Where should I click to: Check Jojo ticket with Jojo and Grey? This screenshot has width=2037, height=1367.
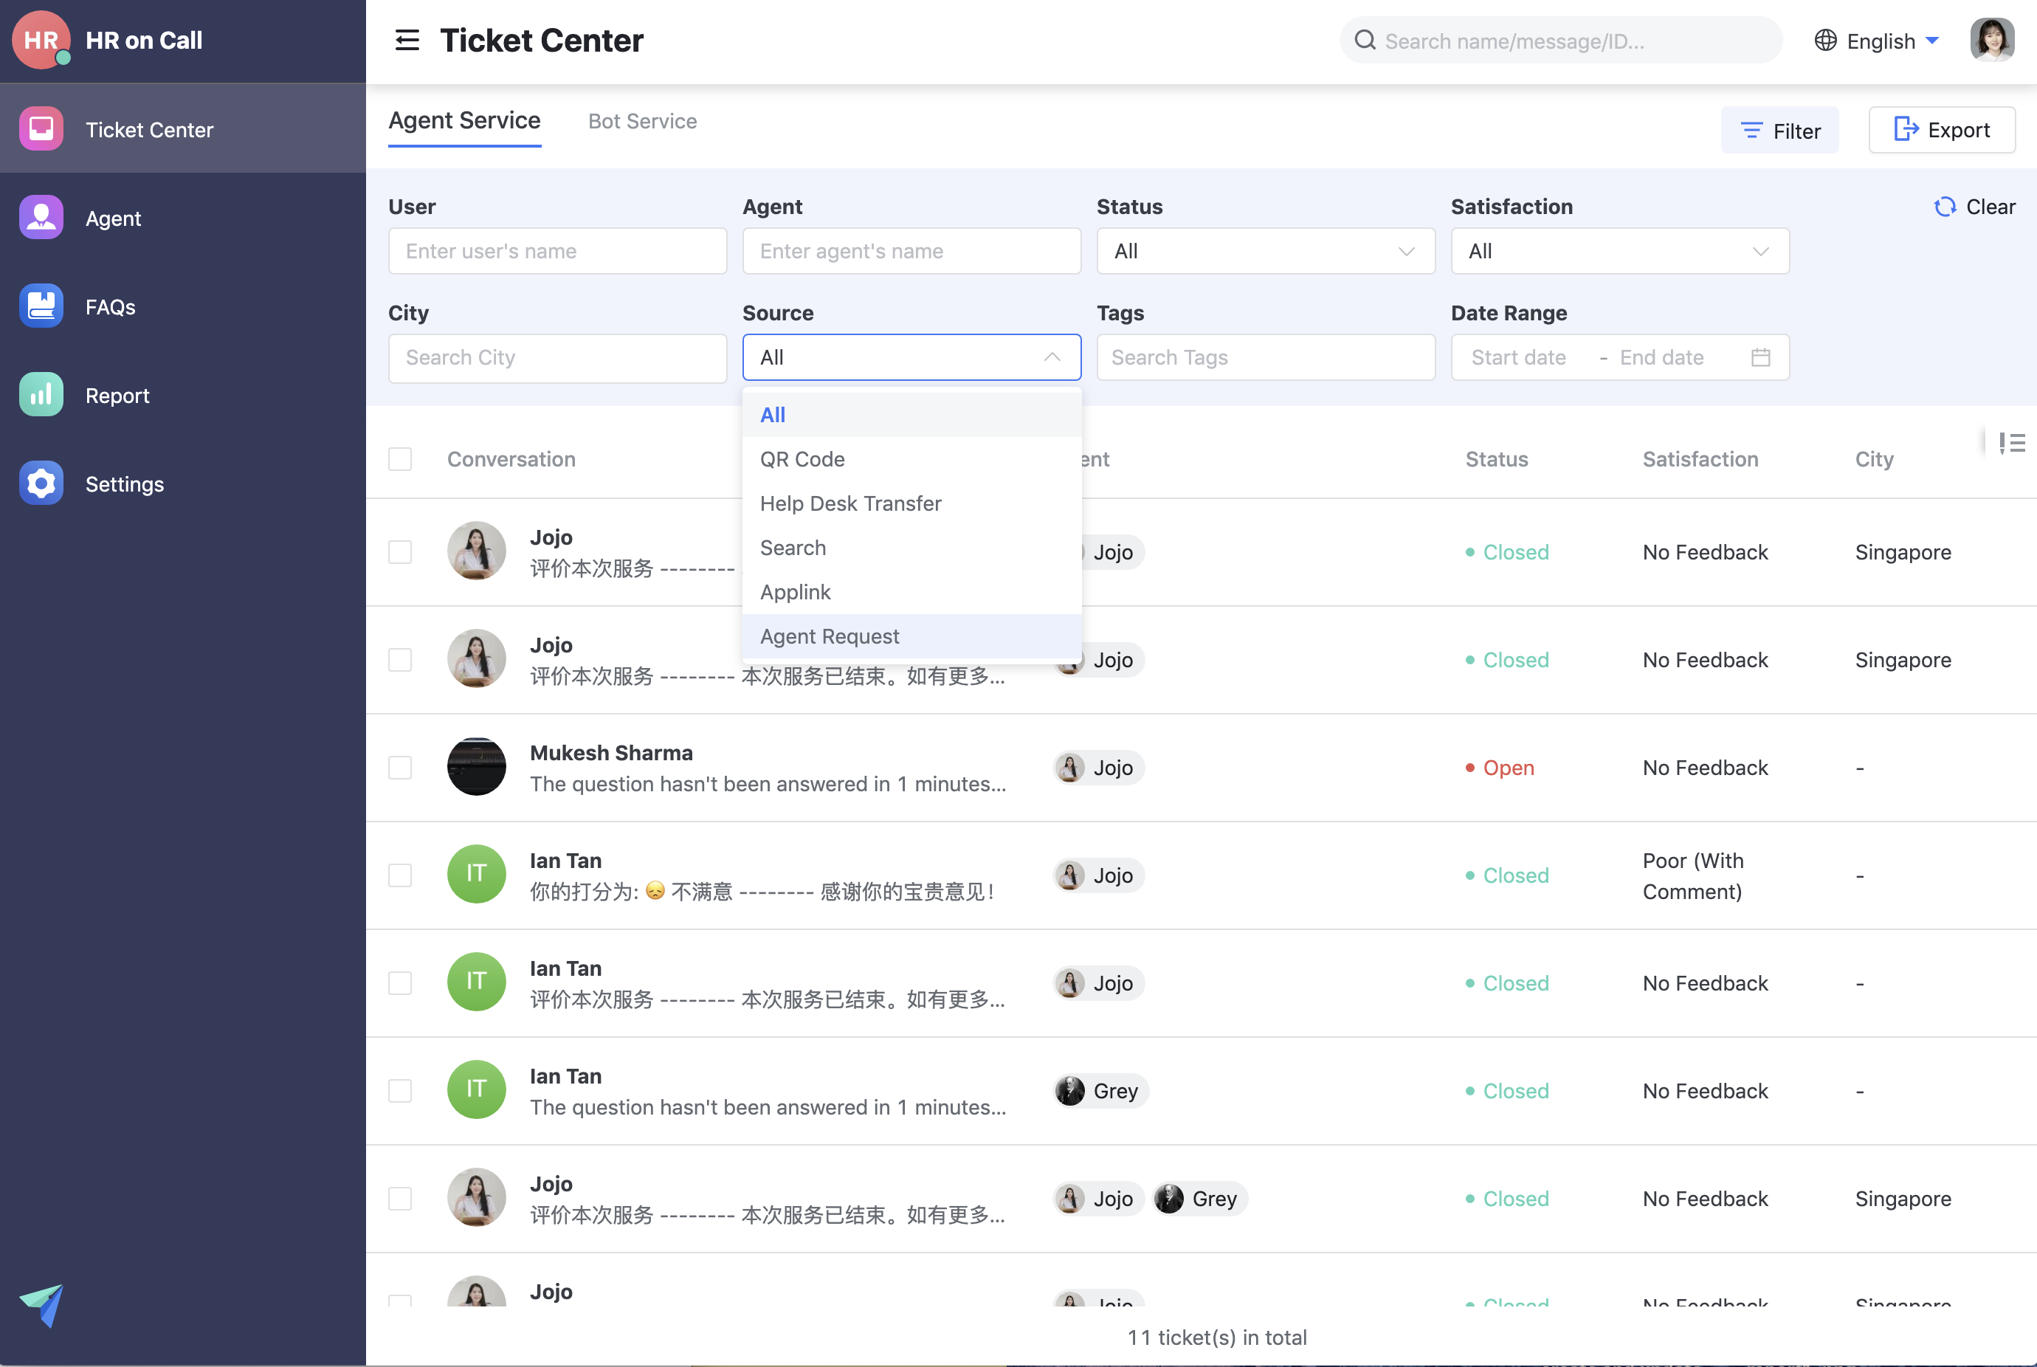400,1199
